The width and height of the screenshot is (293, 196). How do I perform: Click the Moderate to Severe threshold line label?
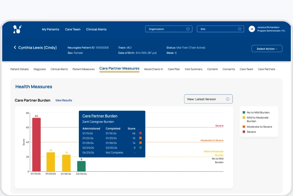tap(212, 140)
